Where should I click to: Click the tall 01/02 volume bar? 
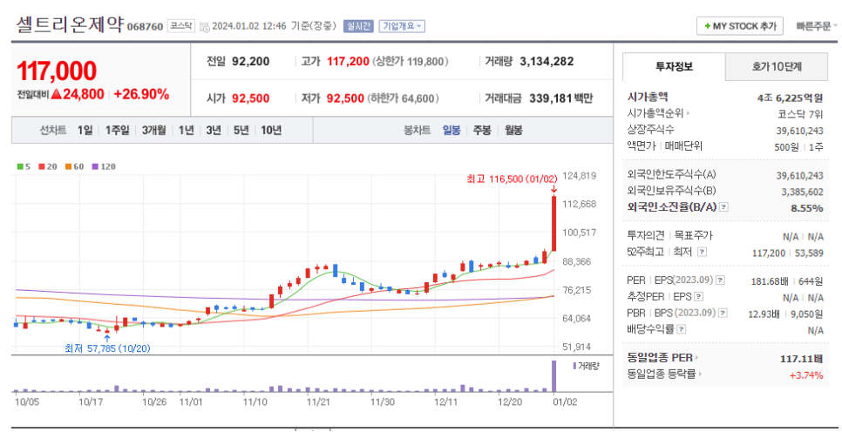click(x=553, y=375)
